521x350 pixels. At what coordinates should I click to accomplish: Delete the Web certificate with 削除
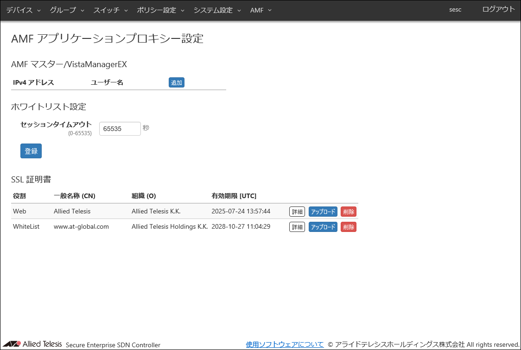tap(349, 212)
